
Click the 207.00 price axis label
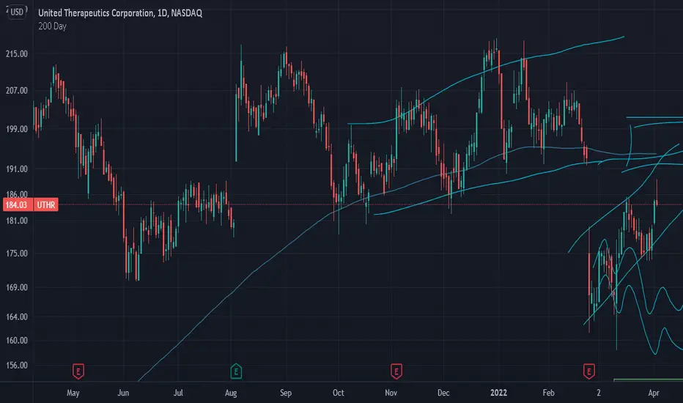[17, 91]
